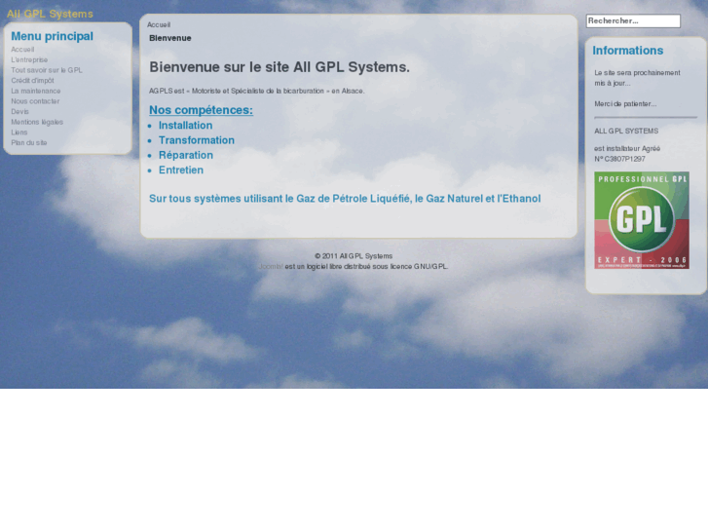Click the Bienvenue article title
Viewport: 708px width, 531px height.
click(x=170, y=38)
